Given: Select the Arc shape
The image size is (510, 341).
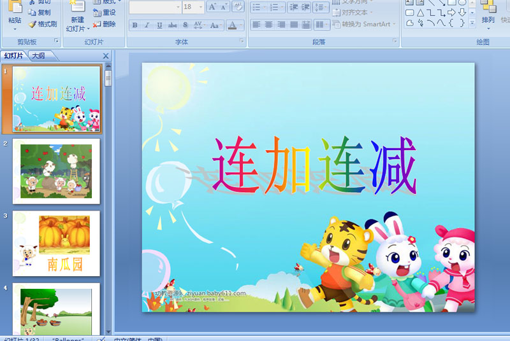Looking at the screenshot, I should pyautogui.click(x=431, y=23).
